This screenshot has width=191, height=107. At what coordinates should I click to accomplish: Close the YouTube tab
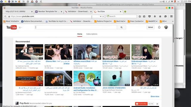coord(121,12)
